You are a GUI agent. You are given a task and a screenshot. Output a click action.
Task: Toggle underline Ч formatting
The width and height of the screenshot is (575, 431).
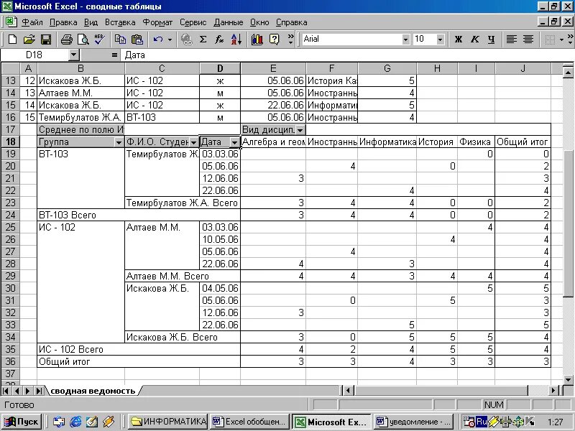pyautogui.click(x=492, y=40)
